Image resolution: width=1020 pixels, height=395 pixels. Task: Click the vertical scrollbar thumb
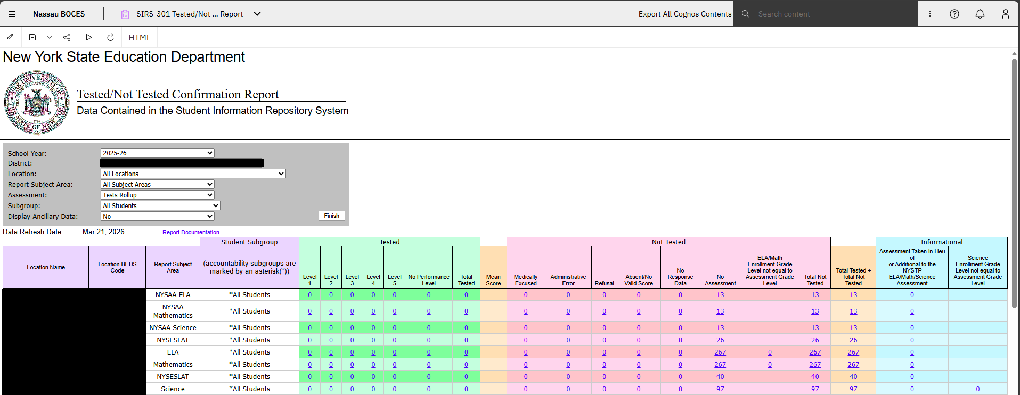[x=1014, y=183]
